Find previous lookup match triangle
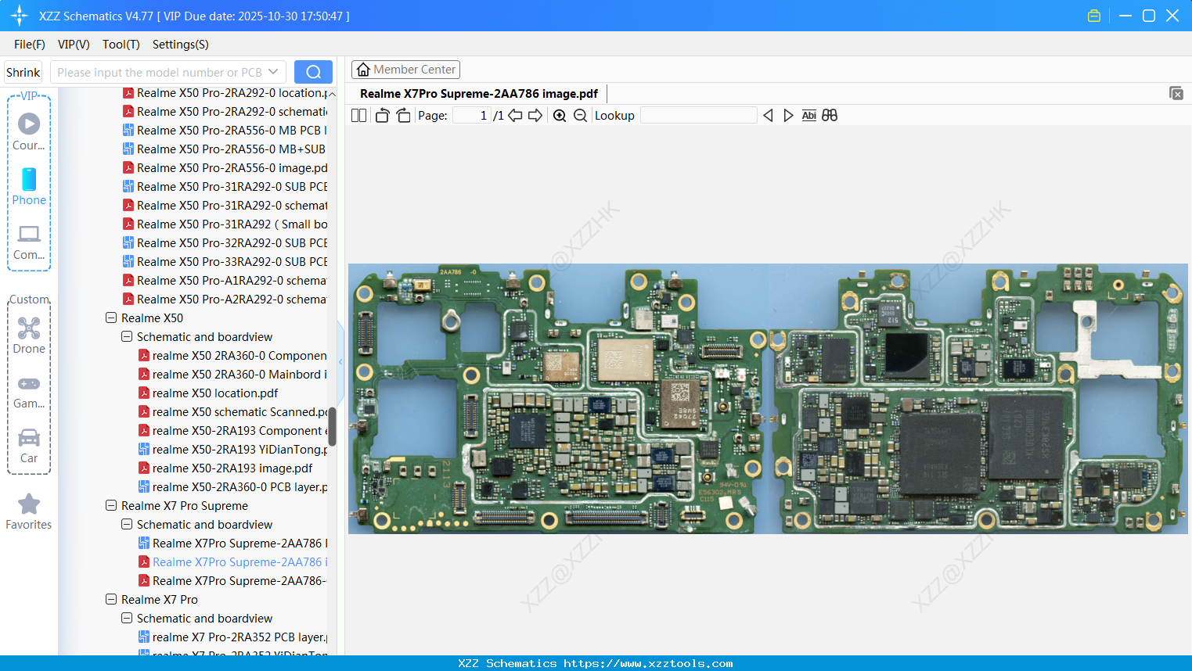 [x=768, y=116]
